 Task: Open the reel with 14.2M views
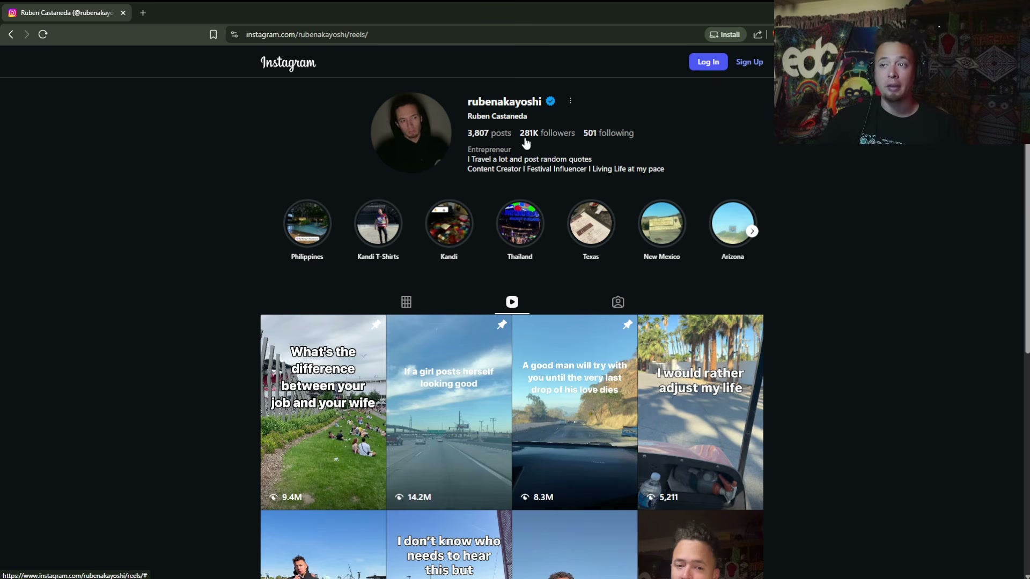tap(449, 412)
